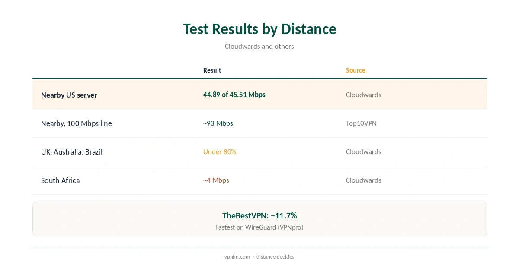Click Cloudwards source in UK, Australia, Brazil row

click(363, 151)
